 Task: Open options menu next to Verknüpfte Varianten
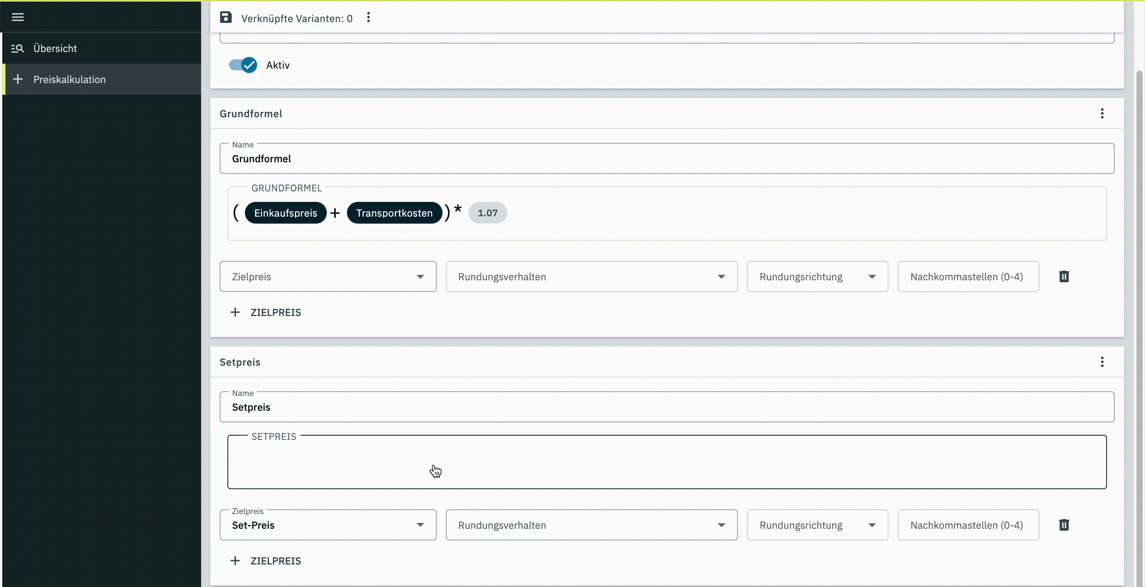368,17
